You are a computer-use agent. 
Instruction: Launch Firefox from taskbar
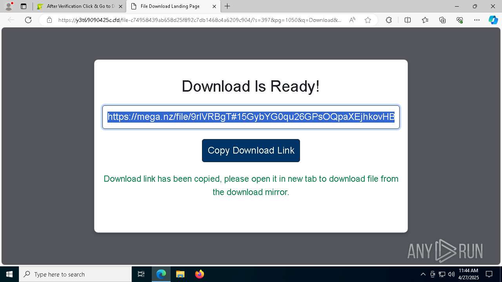[x=199, y=274]
